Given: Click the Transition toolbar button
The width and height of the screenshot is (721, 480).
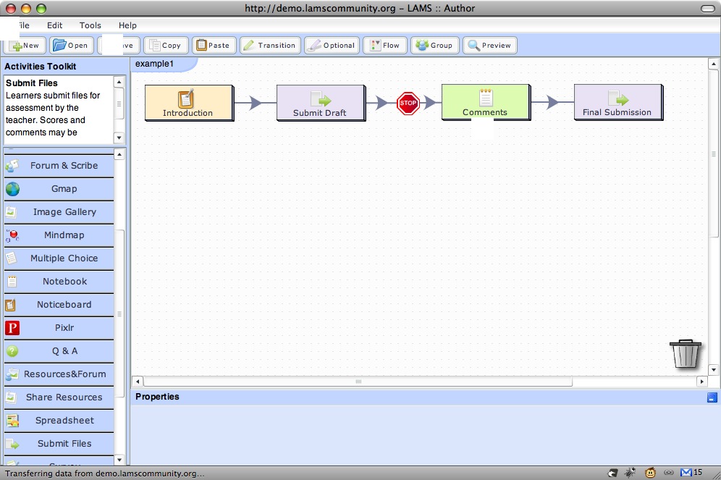Looking at the screenshot, I should (x=269, y=45).
